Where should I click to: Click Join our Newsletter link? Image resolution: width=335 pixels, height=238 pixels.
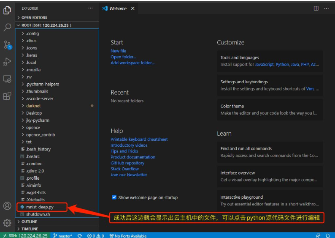point(129,175)
